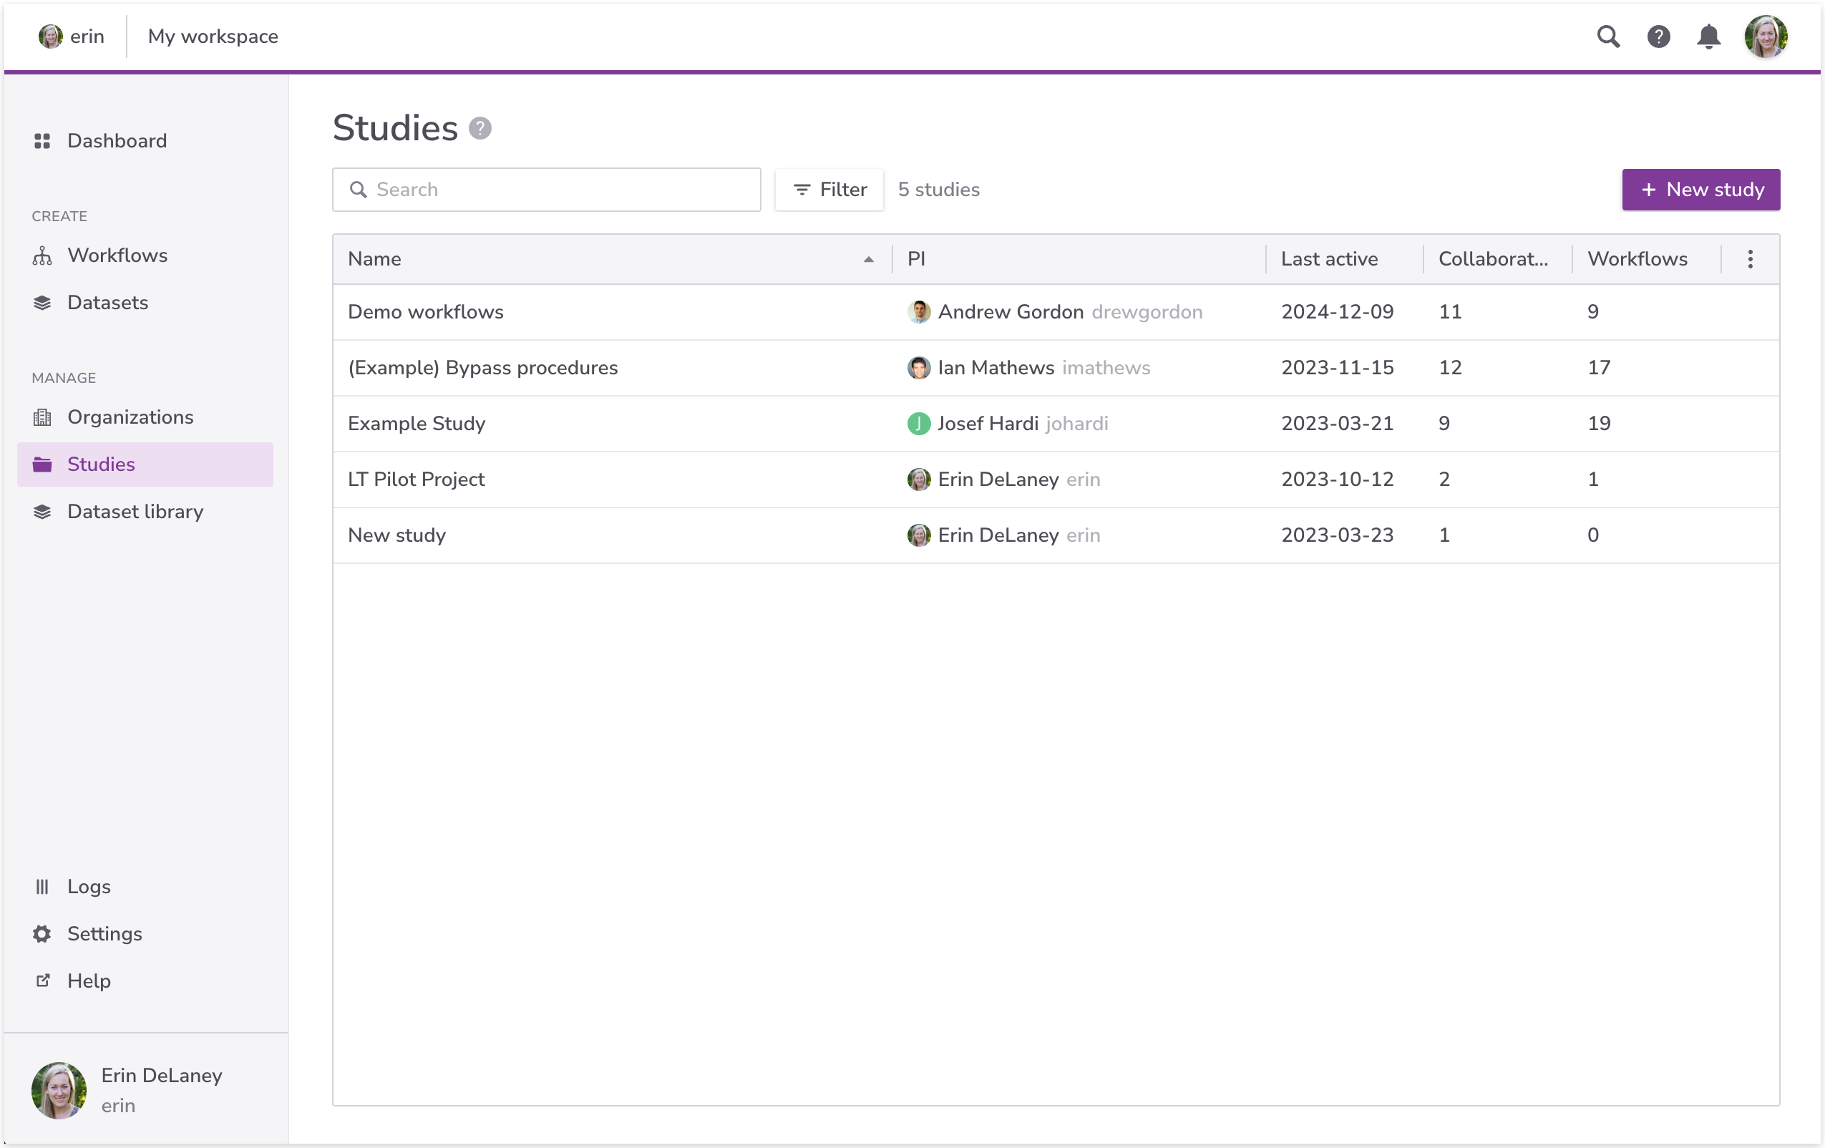Open the LT Pilot Project row
The height and width of the screenshot is (1148, 1825).
[x=416, y=479]
